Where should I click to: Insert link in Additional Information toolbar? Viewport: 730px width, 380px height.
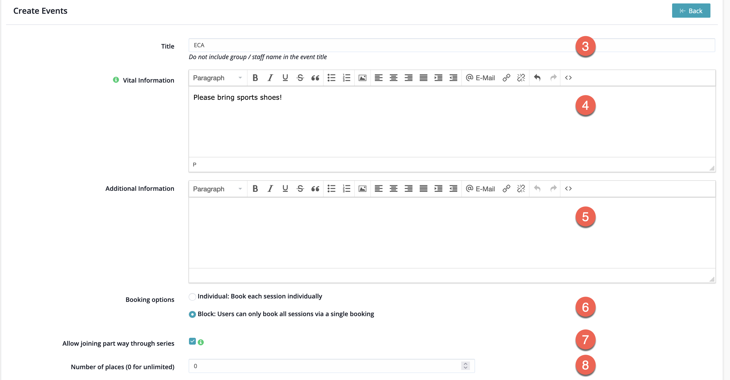pos(506,189)
